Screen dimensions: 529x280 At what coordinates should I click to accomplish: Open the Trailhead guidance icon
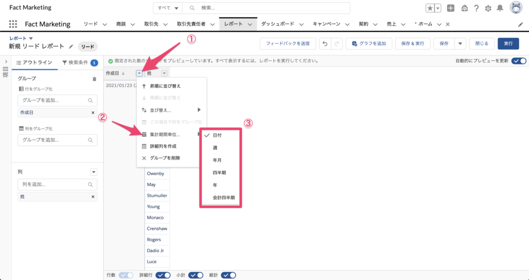(464, 8)
